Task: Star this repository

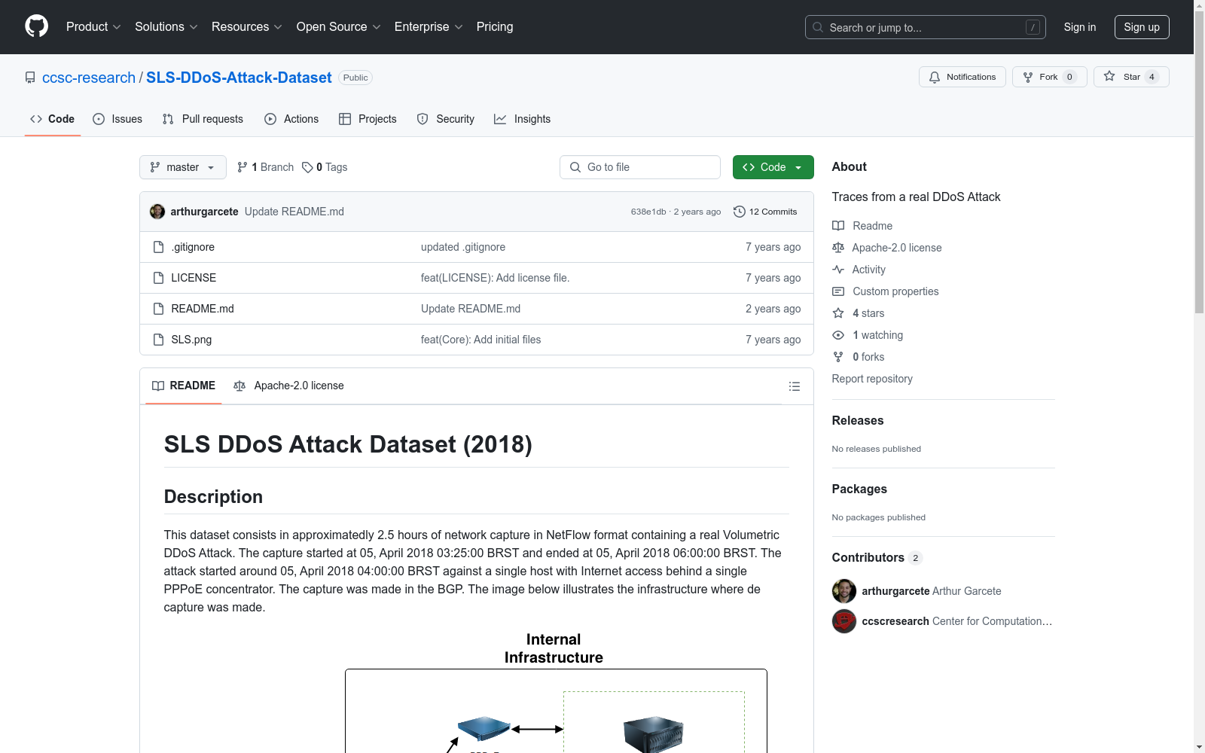Action: tap(1131, 77)
